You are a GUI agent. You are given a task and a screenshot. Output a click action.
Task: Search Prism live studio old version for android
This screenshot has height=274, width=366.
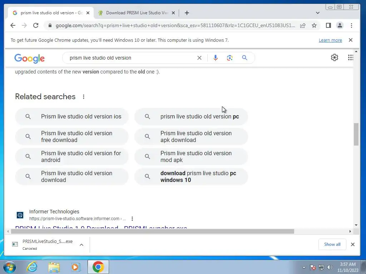(x=72, y=157)
